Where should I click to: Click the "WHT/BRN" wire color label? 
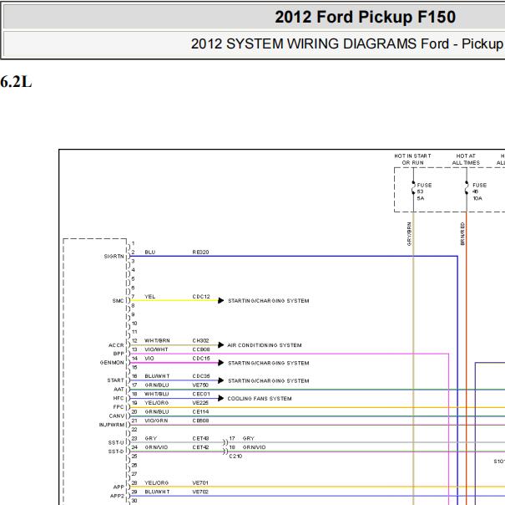157,341
